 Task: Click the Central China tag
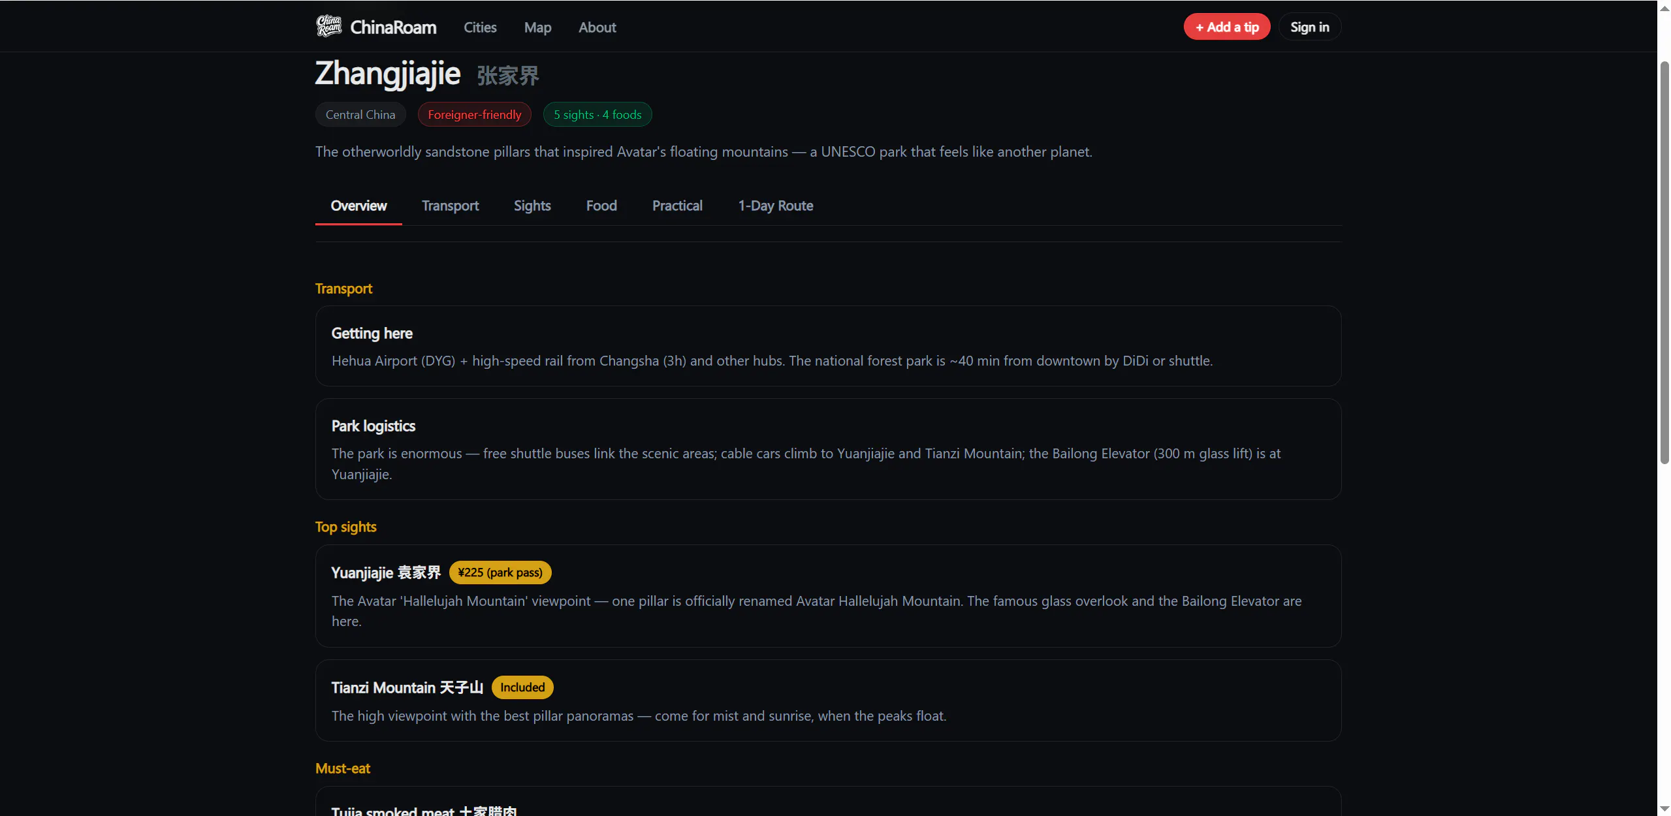pyautogui.click(x=360, y=115)
